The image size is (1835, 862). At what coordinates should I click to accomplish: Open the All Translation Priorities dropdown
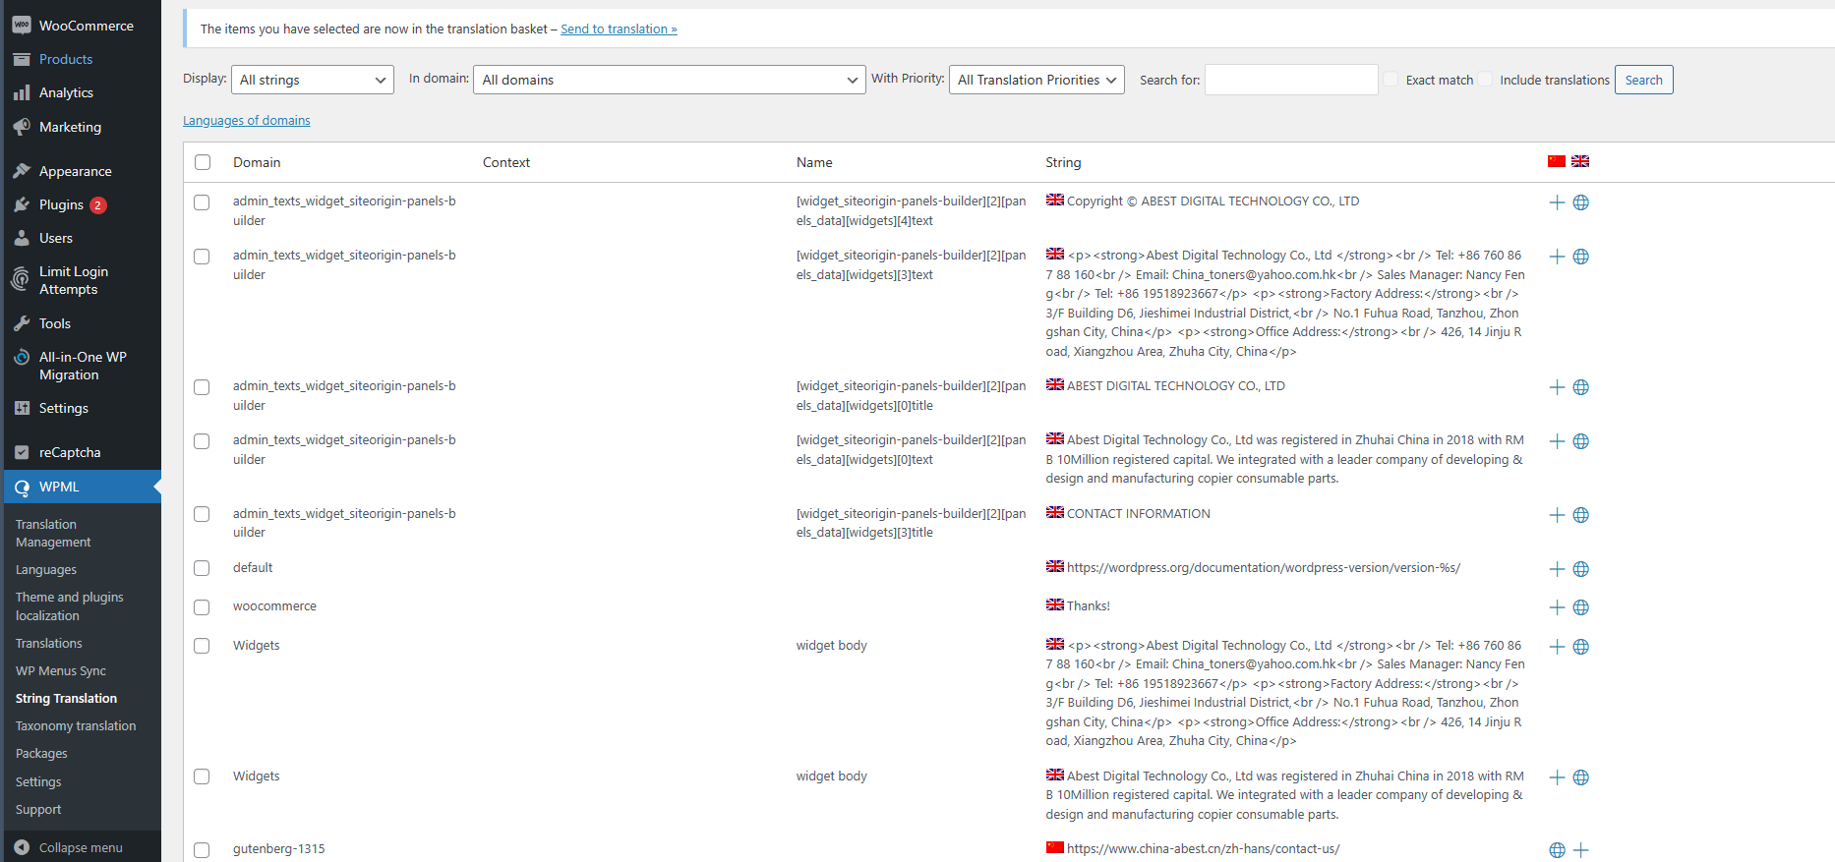(1036, 80)
